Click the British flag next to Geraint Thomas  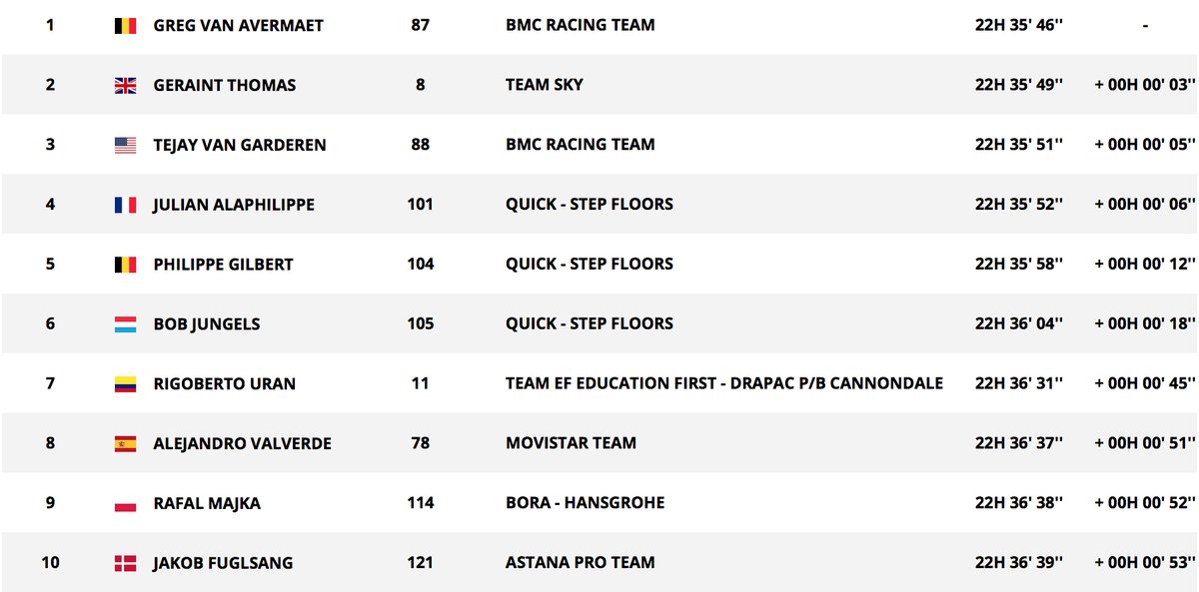pos(125,85)
